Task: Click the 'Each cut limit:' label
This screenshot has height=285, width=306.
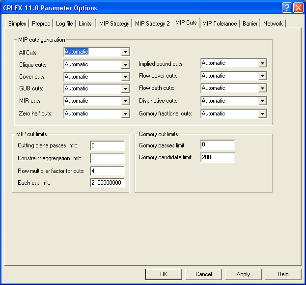Action: (34, 183)
